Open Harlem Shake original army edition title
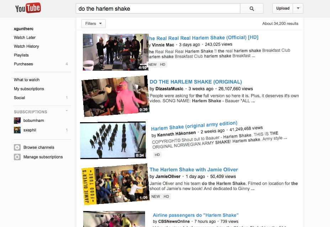Screen dimensions: 330x227 [194, 126]
